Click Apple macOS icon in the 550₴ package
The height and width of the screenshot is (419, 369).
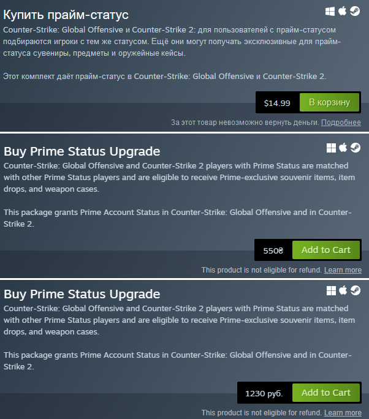(x=343, y=148)
